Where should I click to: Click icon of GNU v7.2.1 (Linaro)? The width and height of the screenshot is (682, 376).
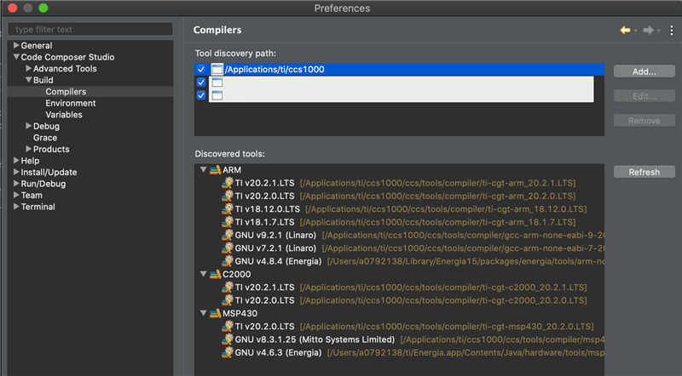228,248
